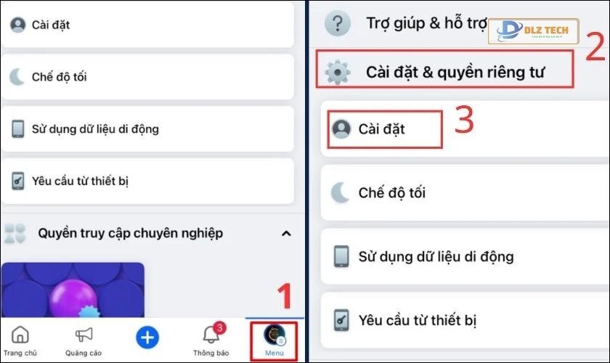610x363 pixels.
Task: Expand Cài đặt & quyền riêng tư section
Action: [x=444, y=69]
